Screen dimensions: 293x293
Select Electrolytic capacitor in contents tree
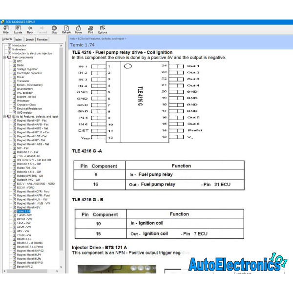[x=29, y=73]
